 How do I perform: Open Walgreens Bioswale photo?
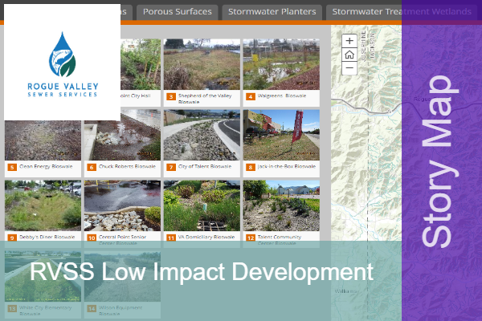point(281,64)
